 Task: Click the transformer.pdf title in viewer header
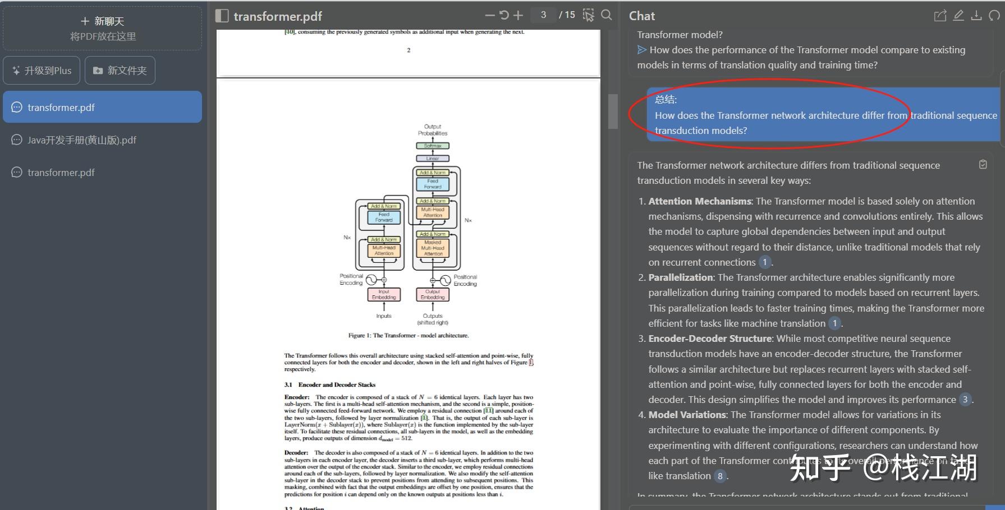click(278, 16)
